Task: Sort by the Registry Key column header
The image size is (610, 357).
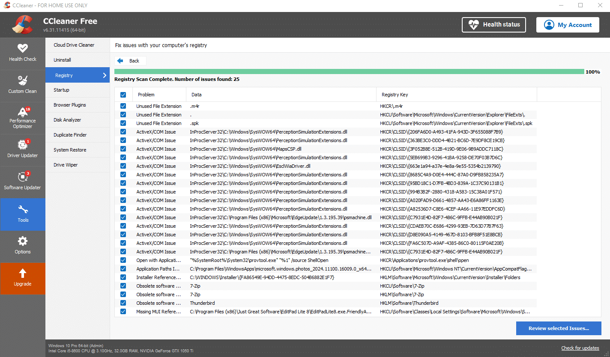Action: click(457, 95)
